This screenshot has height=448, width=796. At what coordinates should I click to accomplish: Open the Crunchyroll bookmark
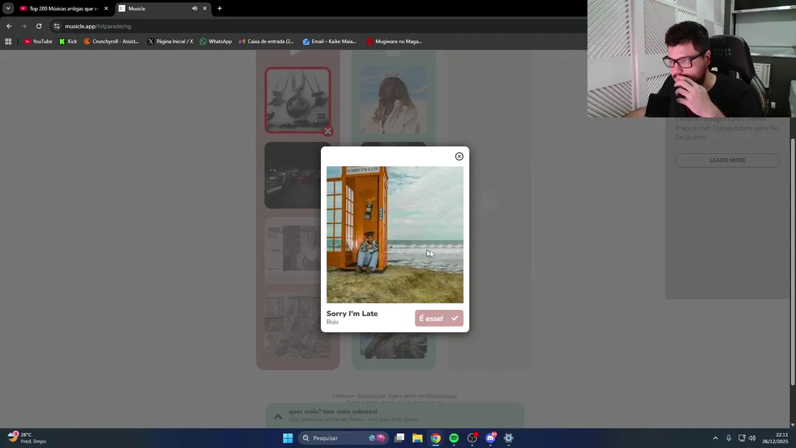click(111, 42)
